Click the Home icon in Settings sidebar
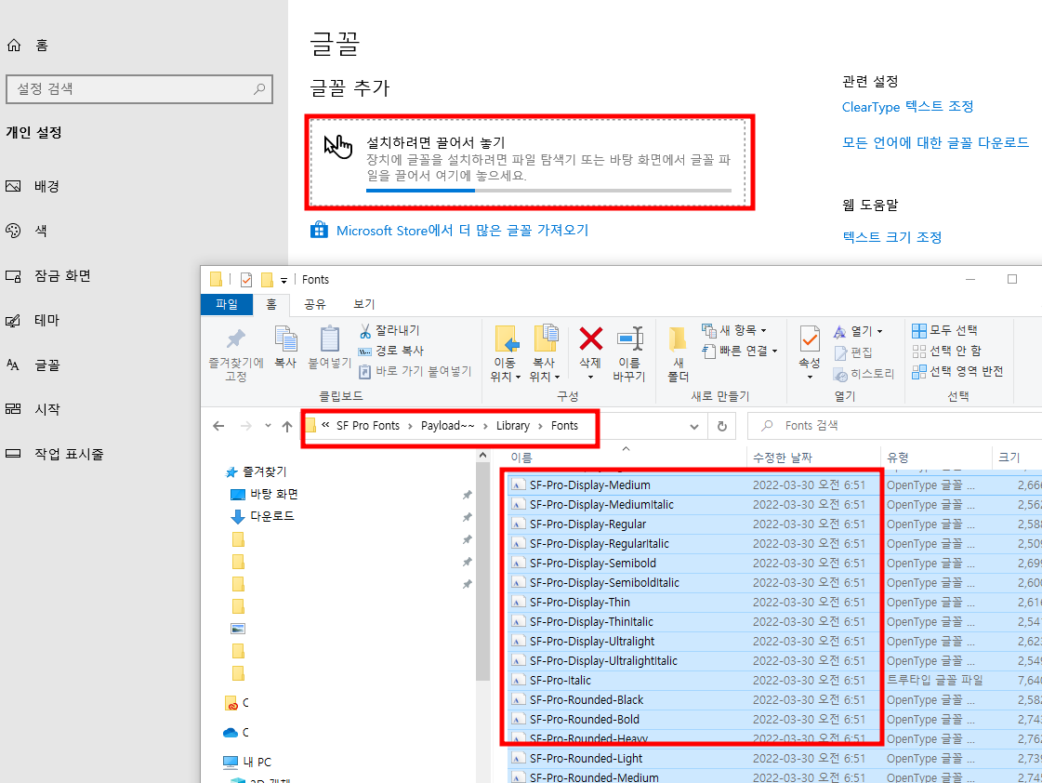1042x783 pixels. 14,46
